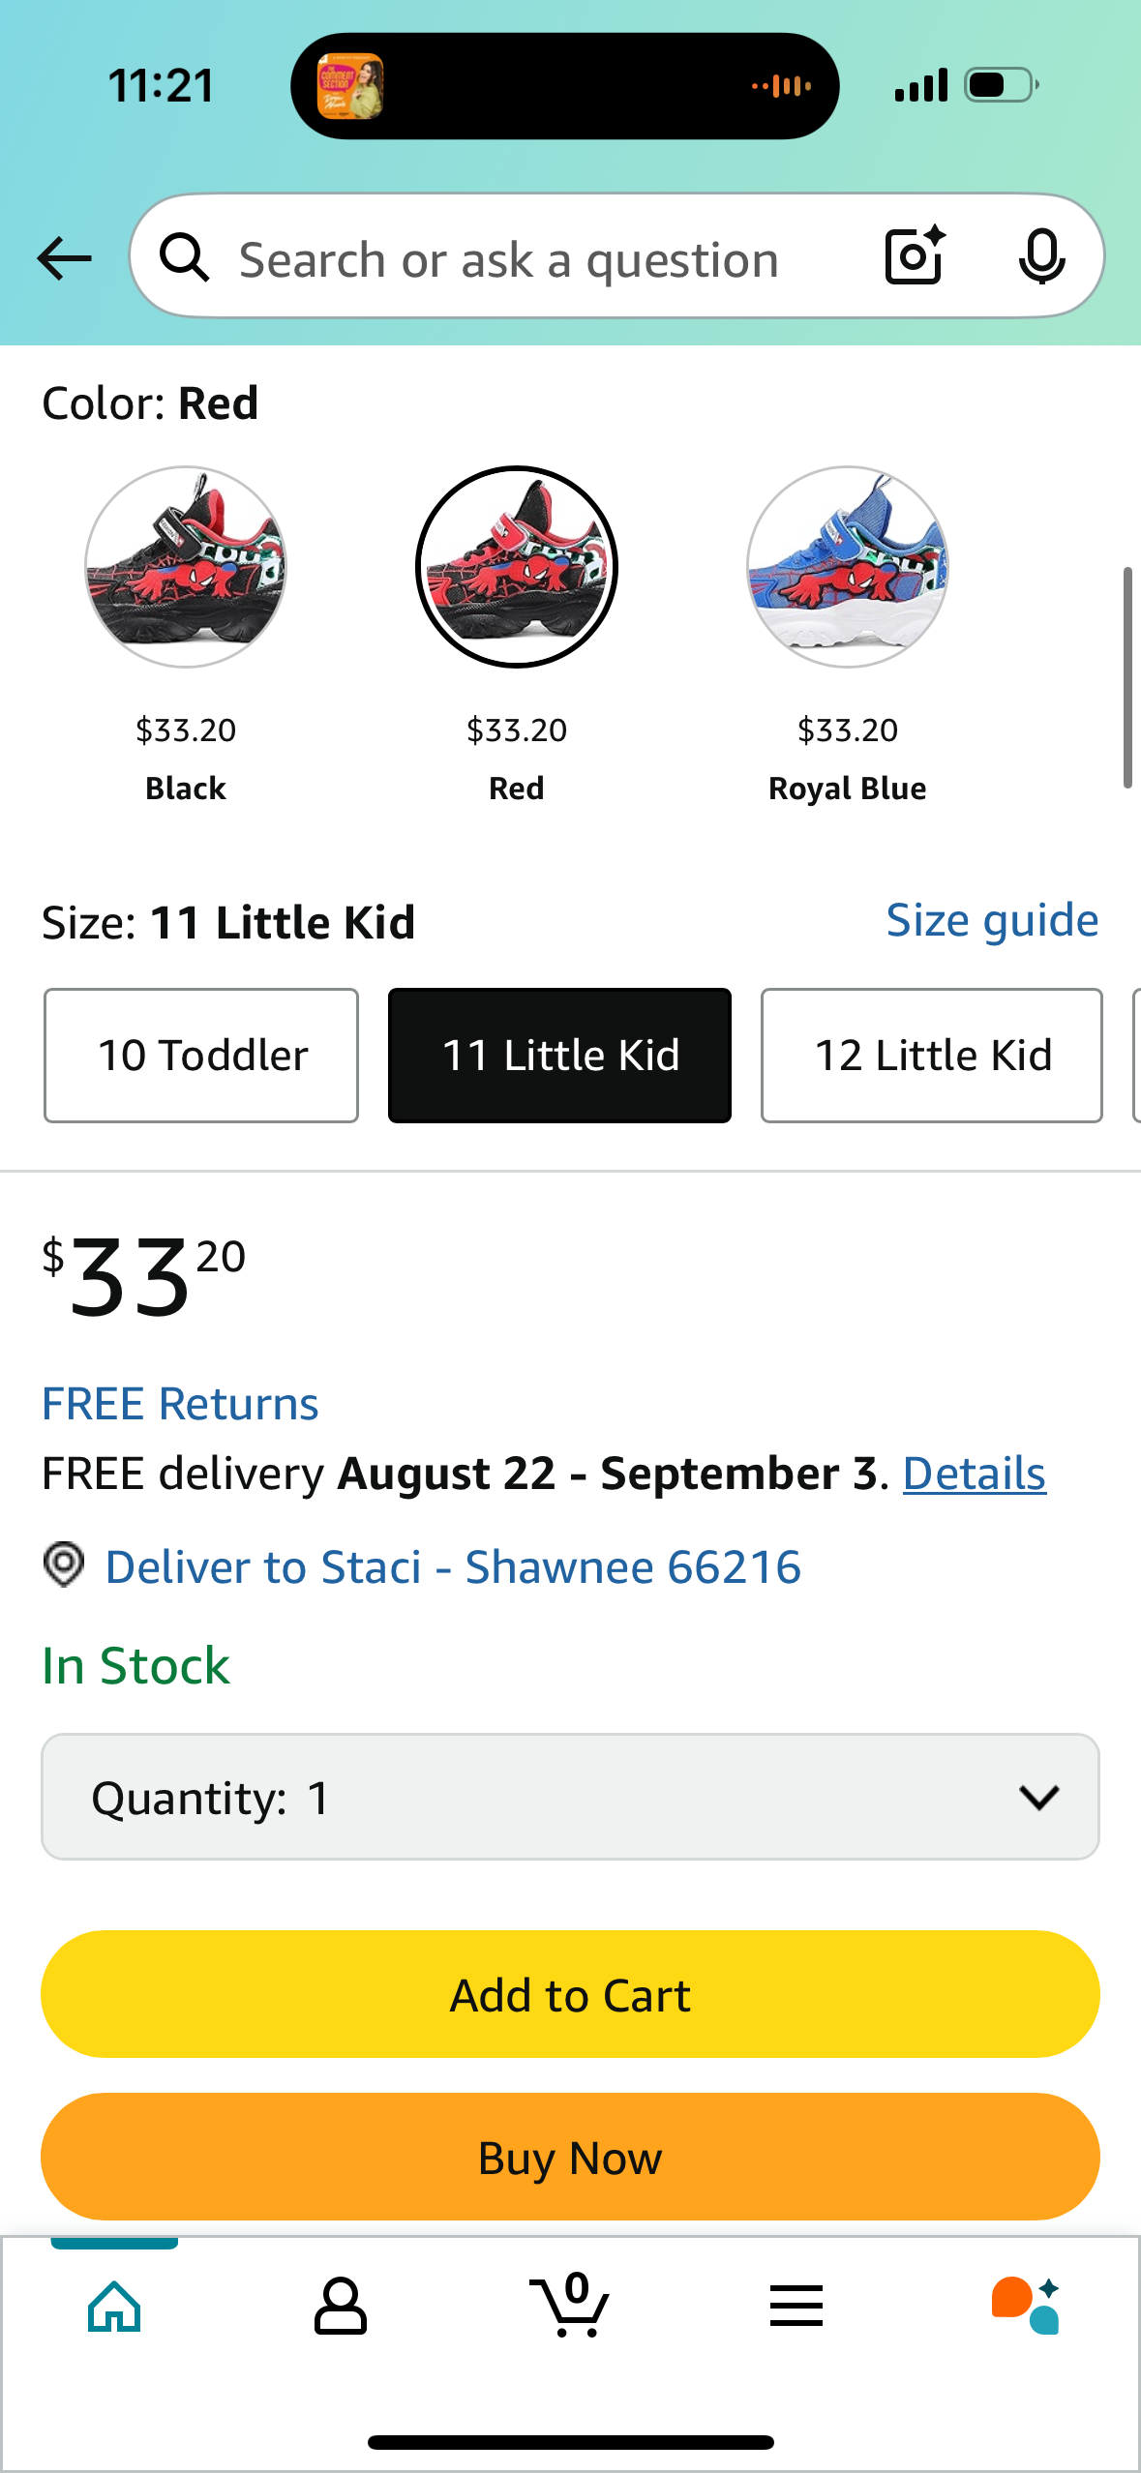Screen dimensions: 1141x2473
Task: Click the Add to Cart button
Action: (x=570, y=1994)
